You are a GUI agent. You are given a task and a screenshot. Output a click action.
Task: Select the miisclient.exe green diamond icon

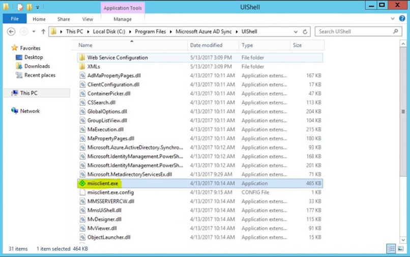coord(82,183)
